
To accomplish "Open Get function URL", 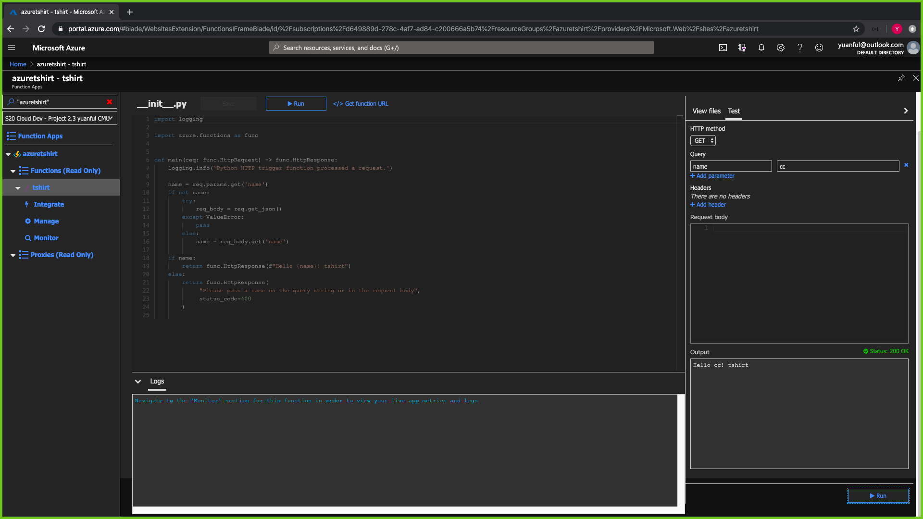I will [x=361, y=103].
